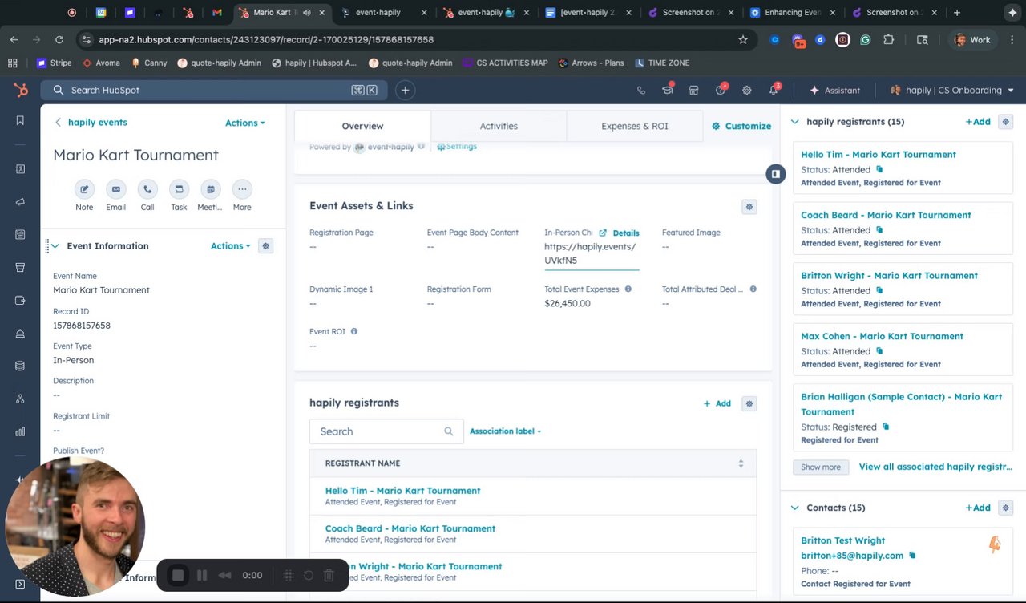Collapse the sidebar hapily registrants (15) section
Viewport: 1026px width, 603px height.
click(795, 122)
